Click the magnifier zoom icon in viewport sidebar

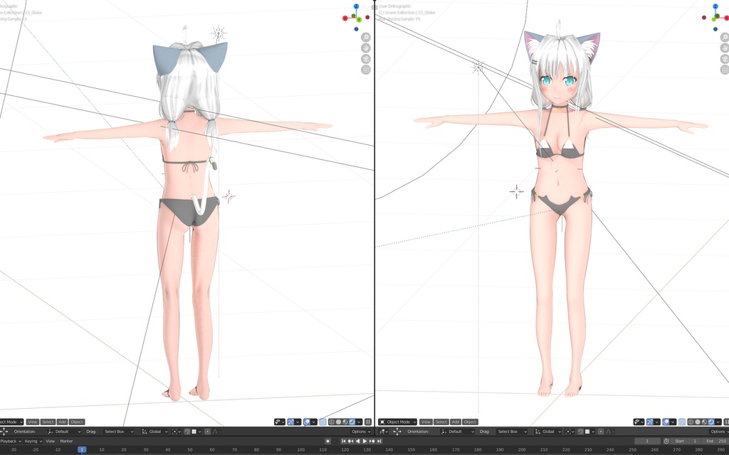365,37
